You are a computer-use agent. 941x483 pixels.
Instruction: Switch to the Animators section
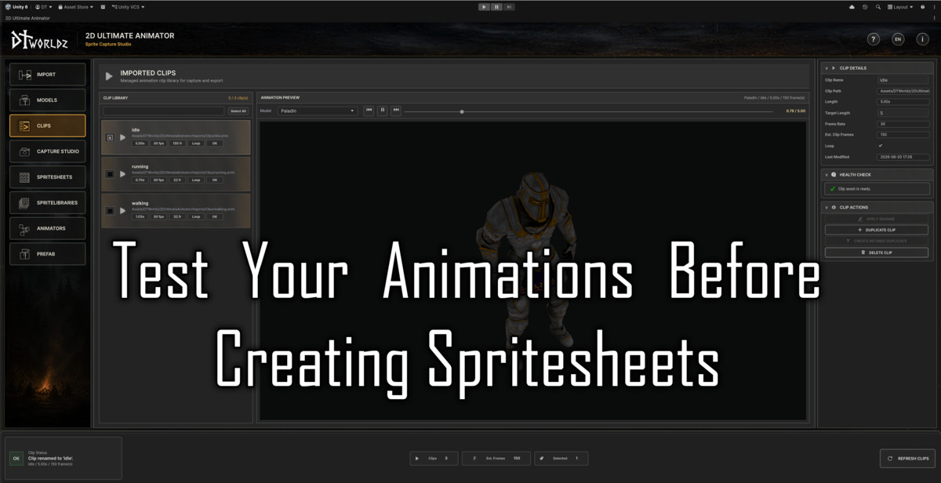(48, 228)
